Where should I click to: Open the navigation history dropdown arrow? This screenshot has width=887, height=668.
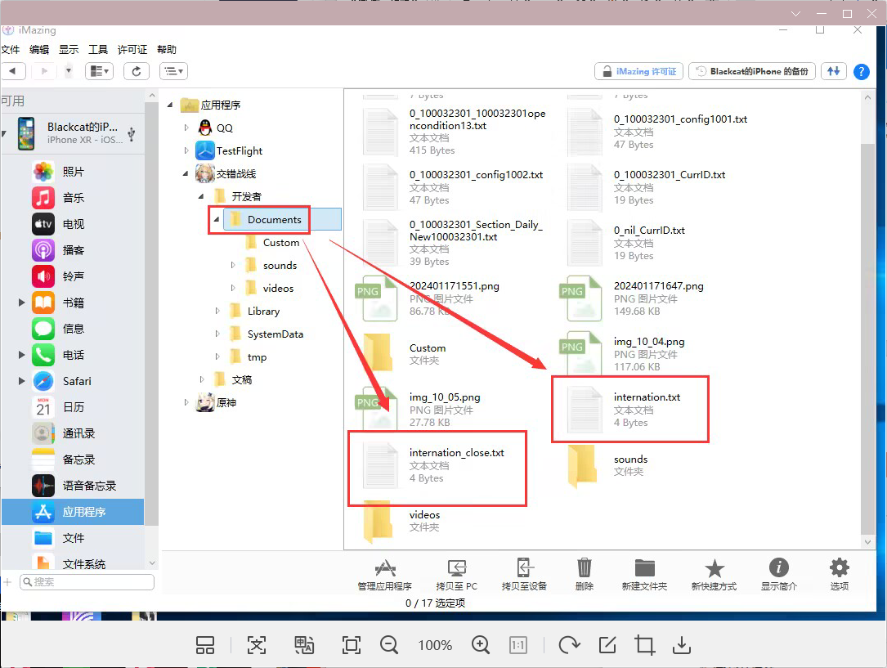(x=69, y=71)
